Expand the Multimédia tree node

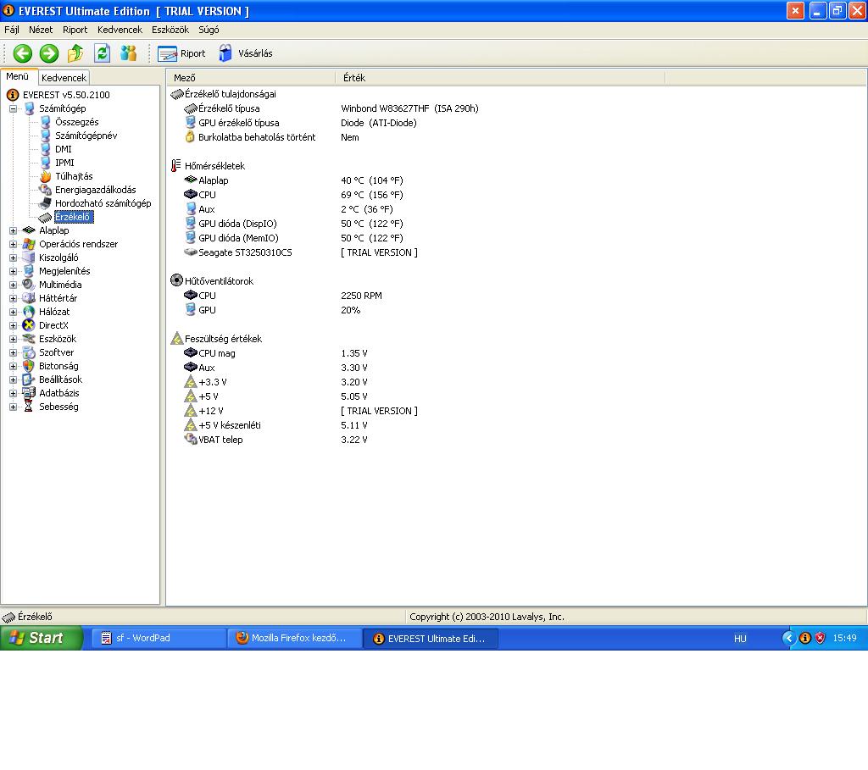click(14, 285)
